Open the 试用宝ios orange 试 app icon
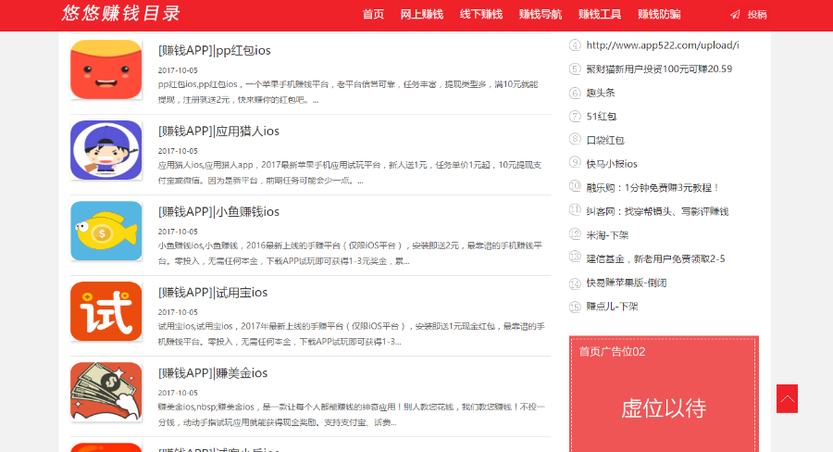833x452 pixels. coord(106,311)
